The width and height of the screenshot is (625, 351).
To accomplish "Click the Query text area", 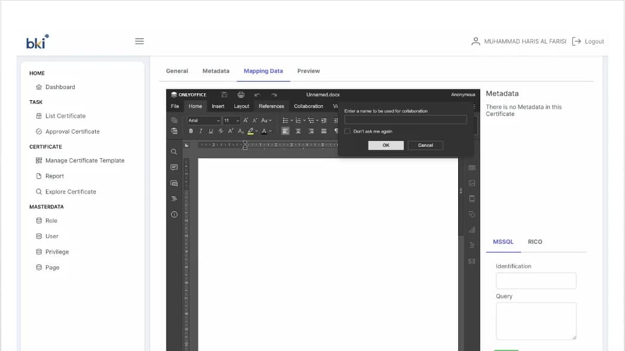I will [536, 321].
